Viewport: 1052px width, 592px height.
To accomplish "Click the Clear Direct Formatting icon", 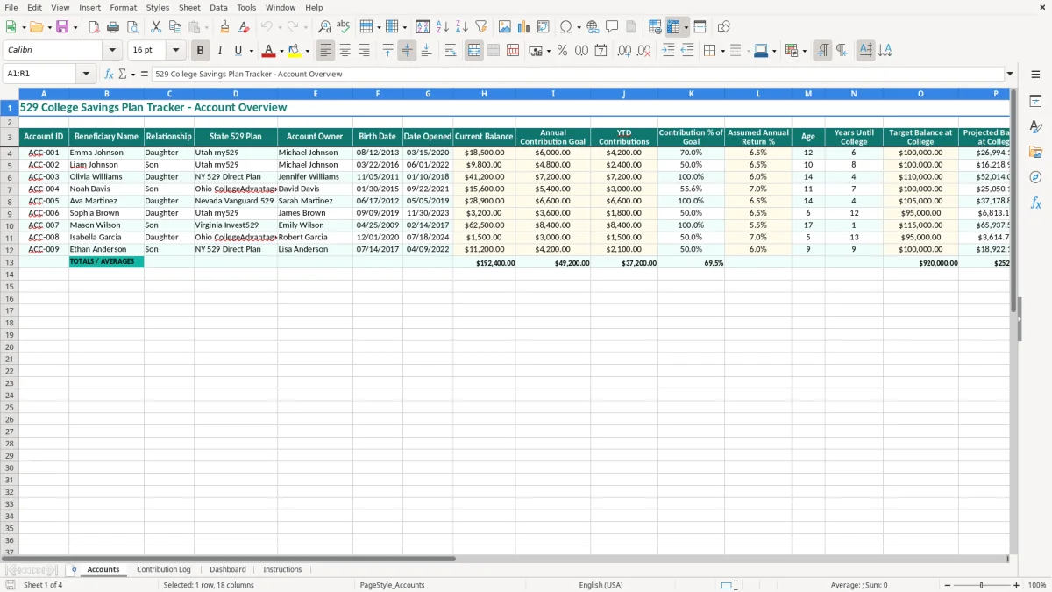I will click(245, 27).
